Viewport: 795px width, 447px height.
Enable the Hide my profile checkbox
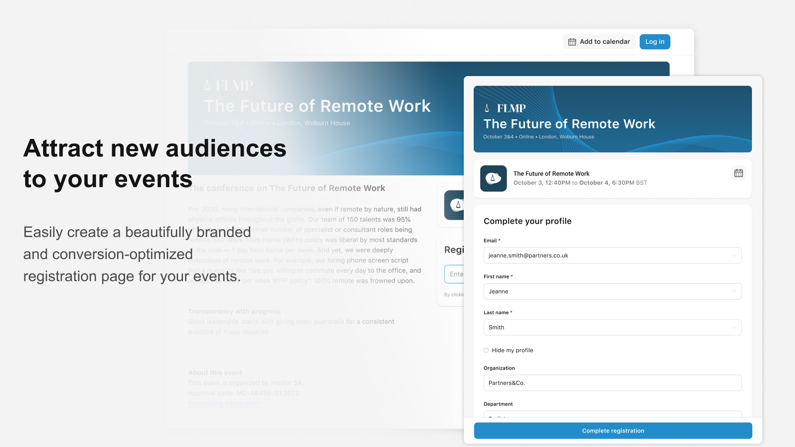[486, 350]
